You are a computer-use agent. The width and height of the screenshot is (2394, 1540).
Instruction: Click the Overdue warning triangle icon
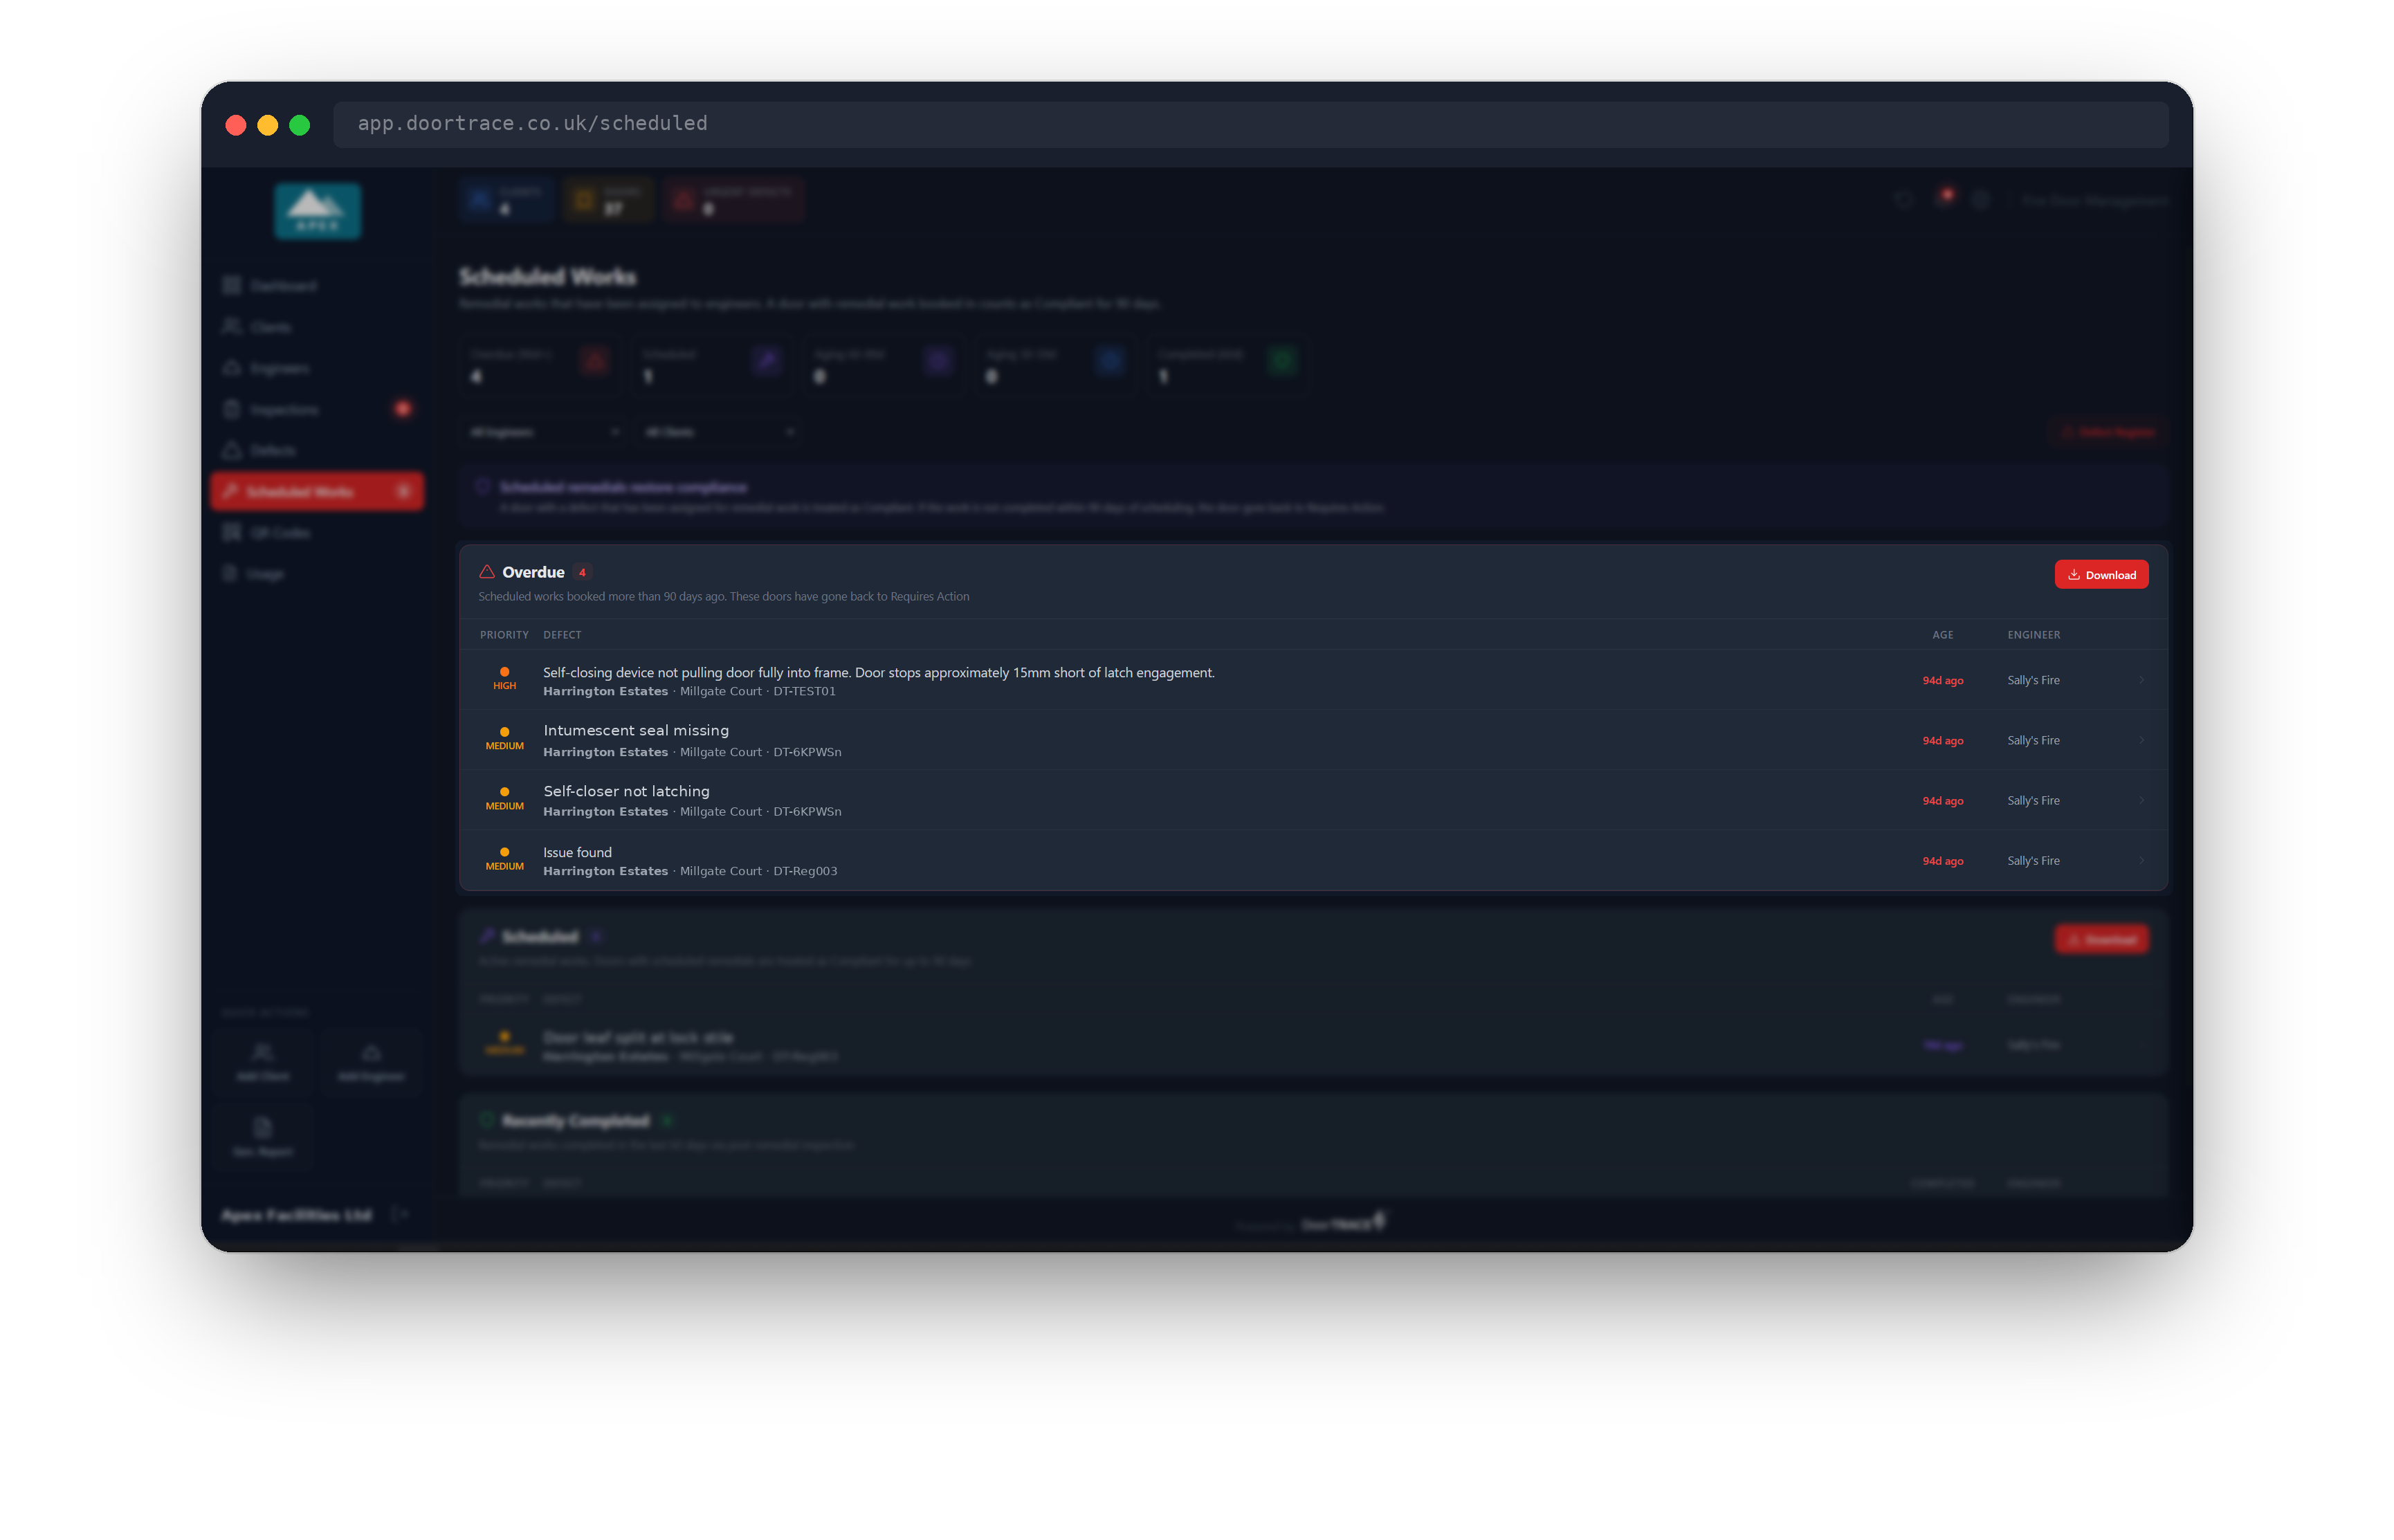click(x=487, y=572)
